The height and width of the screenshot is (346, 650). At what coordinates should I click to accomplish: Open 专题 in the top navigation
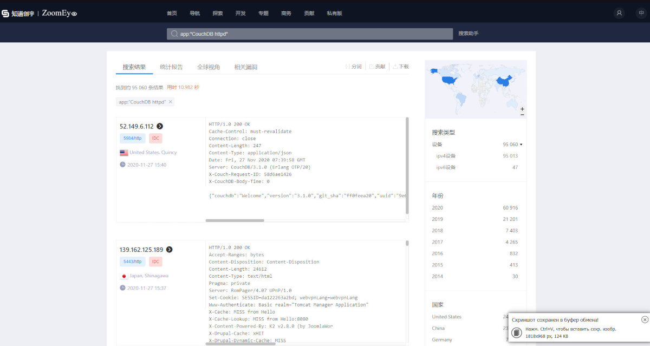click(263, 13)
